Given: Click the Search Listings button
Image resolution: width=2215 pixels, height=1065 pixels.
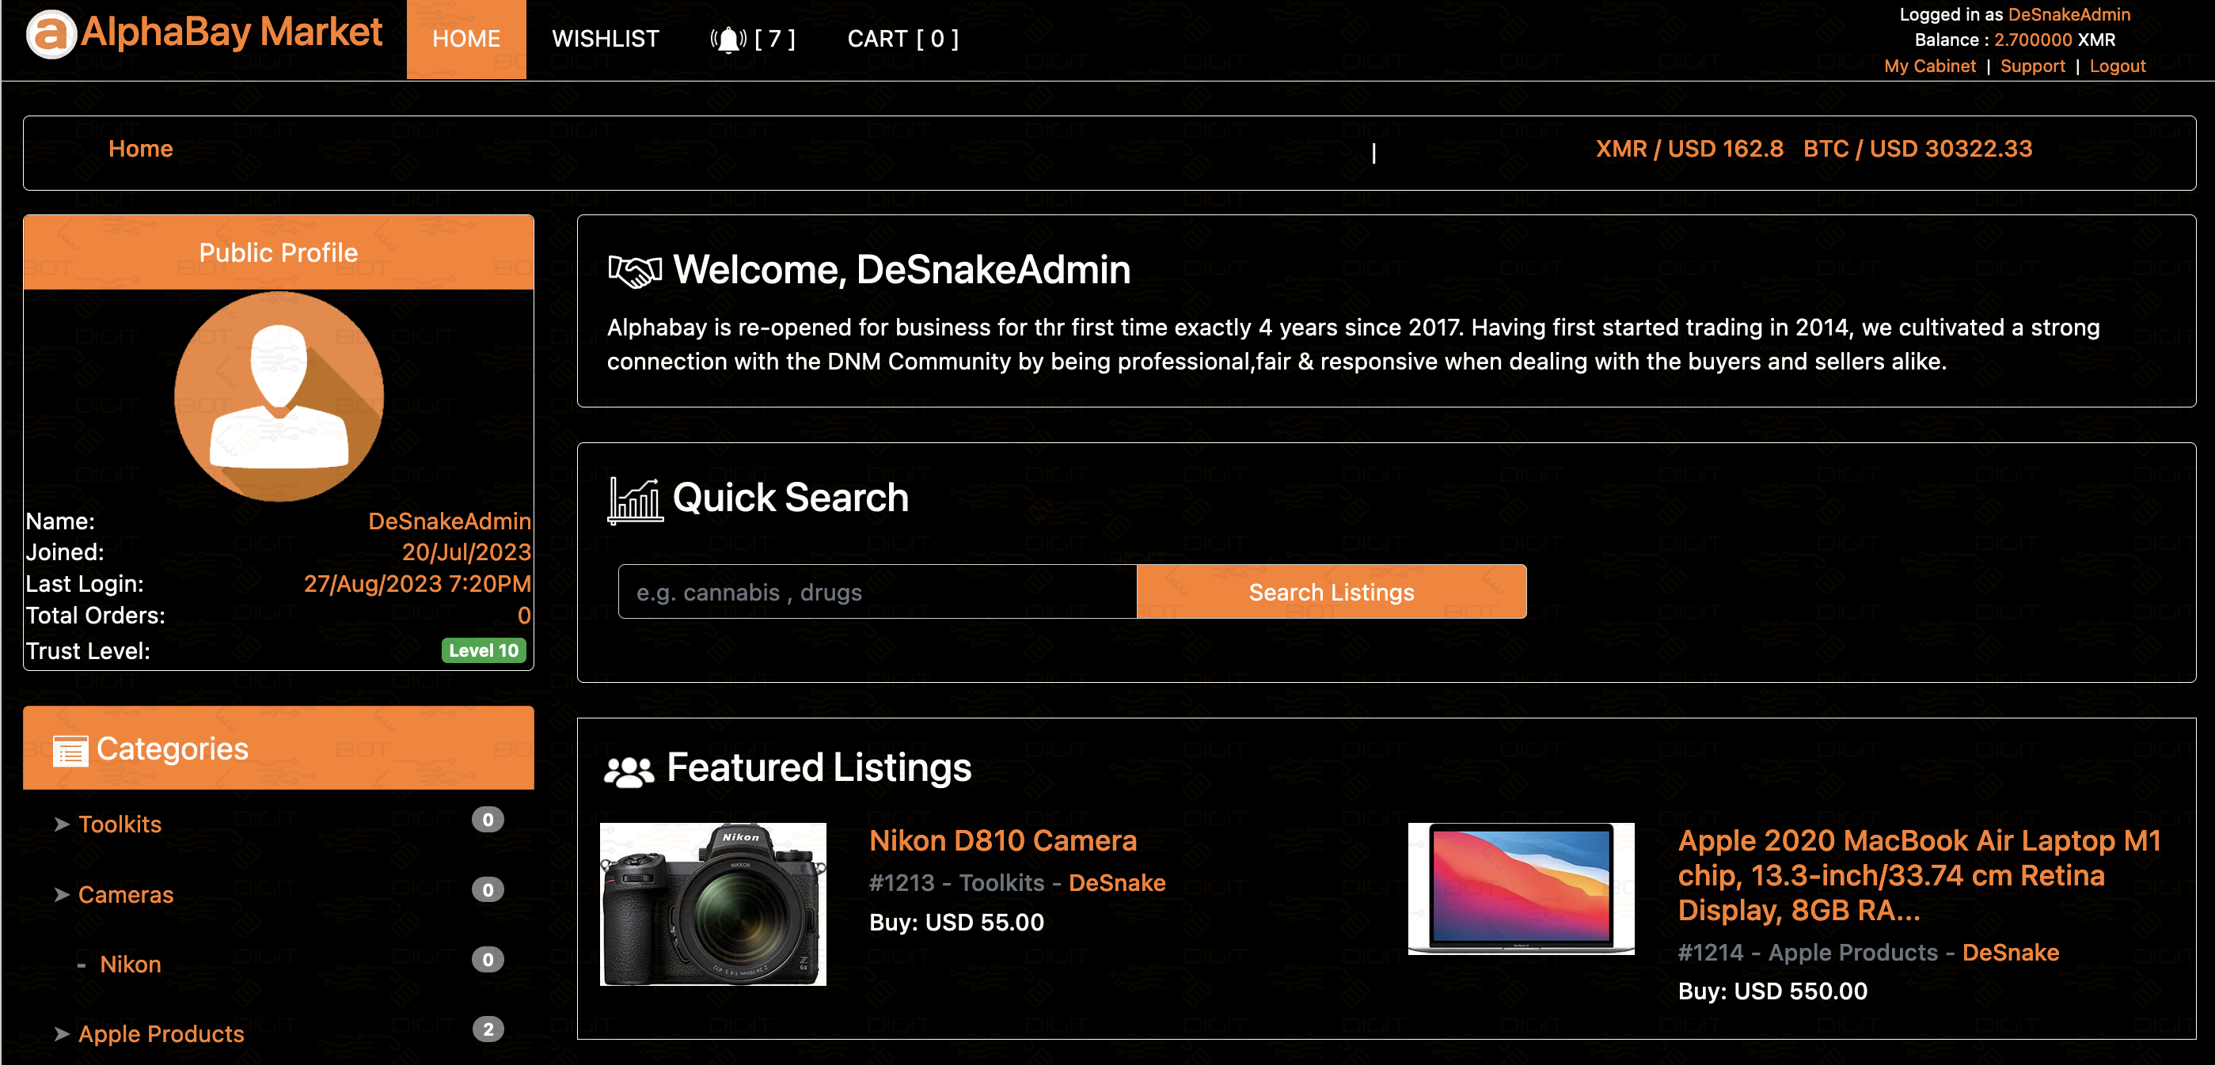Looking at the screenshot, I should (x=1331, y=591).
